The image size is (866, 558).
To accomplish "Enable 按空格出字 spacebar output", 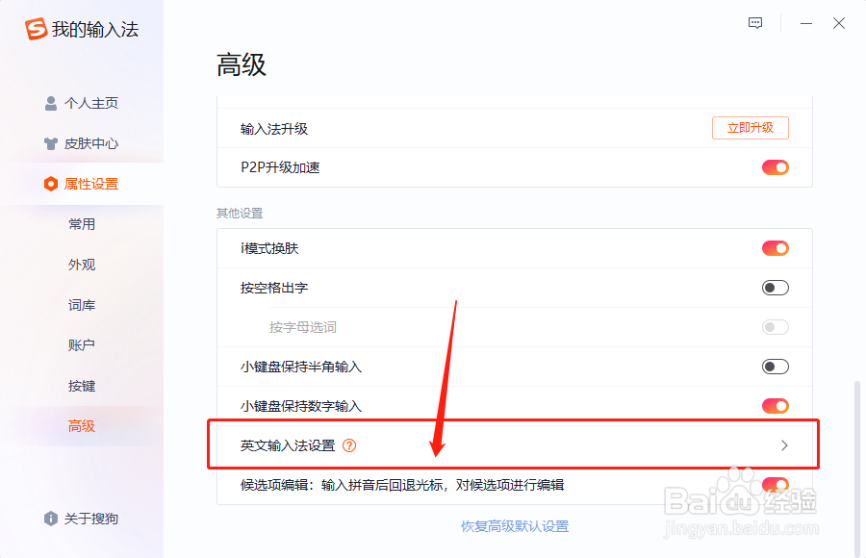I will 777,287.
